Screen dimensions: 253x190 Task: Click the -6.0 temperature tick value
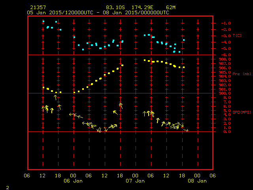[x=226, y=55]
